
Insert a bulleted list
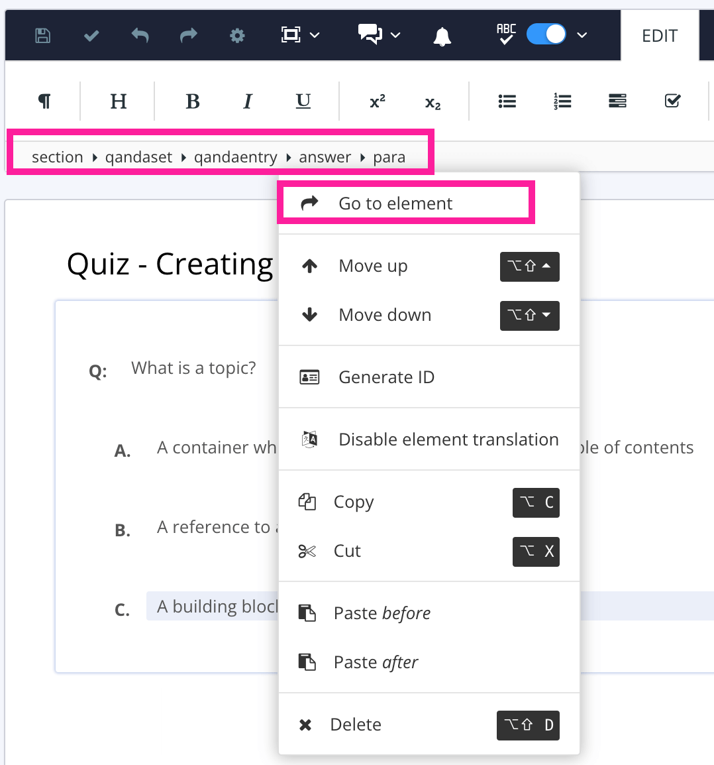point(507,101)
